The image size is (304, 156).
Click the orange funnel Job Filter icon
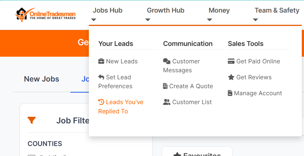coord(31,120)
